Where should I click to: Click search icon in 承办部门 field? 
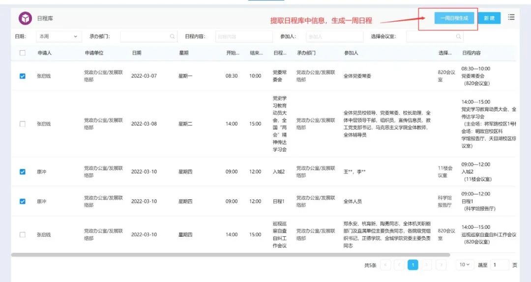[173, 36]
